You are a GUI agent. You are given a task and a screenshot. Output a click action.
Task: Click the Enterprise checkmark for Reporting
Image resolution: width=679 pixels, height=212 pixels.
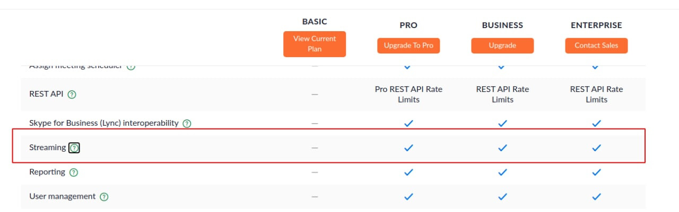(596, 172)
